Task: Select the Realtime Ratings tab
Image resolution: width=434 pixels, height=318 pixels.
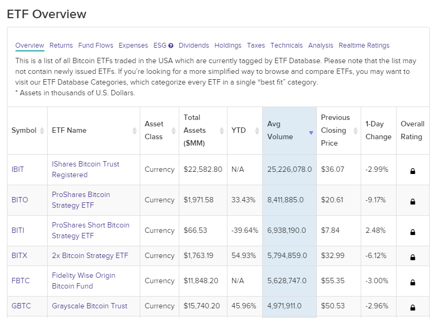Action: click(364, 46)
